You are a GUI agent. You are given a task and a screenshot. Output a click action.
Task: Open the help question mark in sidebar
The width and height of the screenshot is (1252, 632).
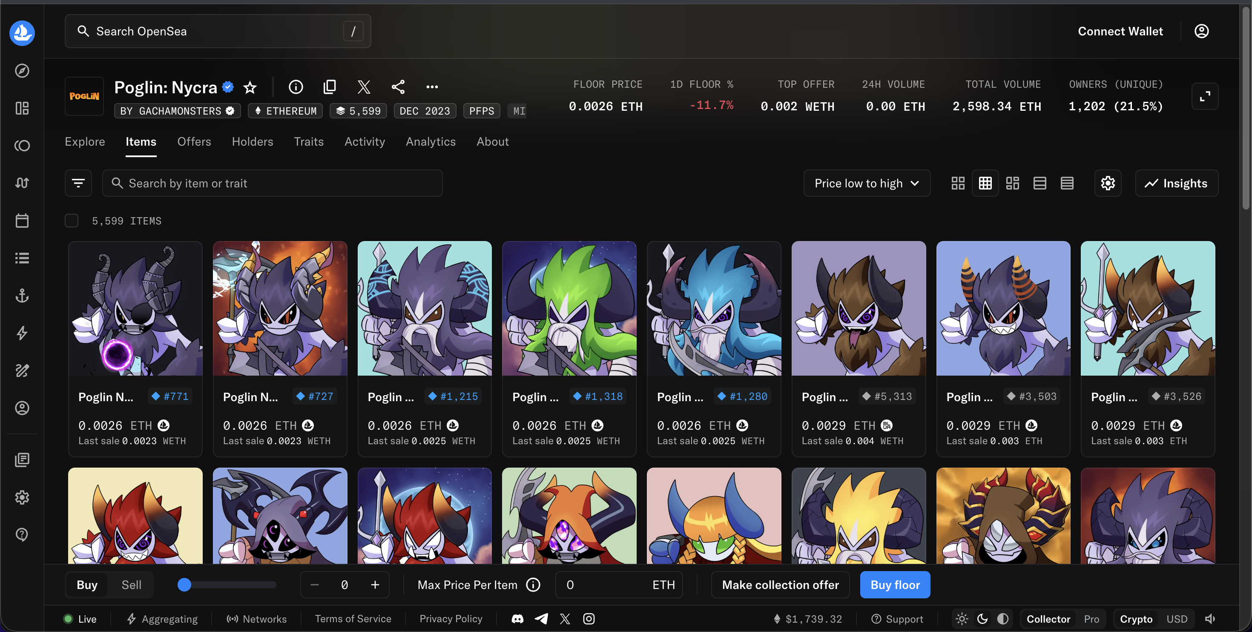tap(22, 535)
